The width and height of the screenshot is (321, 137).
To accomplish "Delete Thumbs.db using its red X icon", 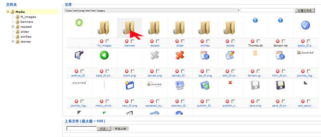I will 253,41.
